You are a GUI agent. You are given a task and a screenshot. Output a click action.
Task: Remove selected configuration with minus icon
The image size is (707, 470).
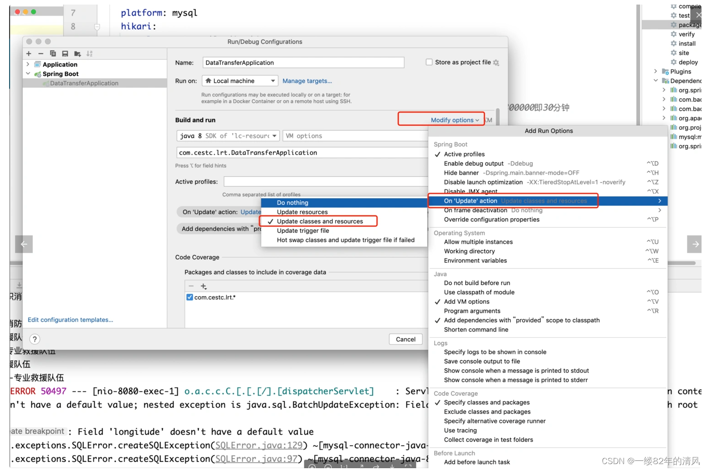(x=41, y=54)
